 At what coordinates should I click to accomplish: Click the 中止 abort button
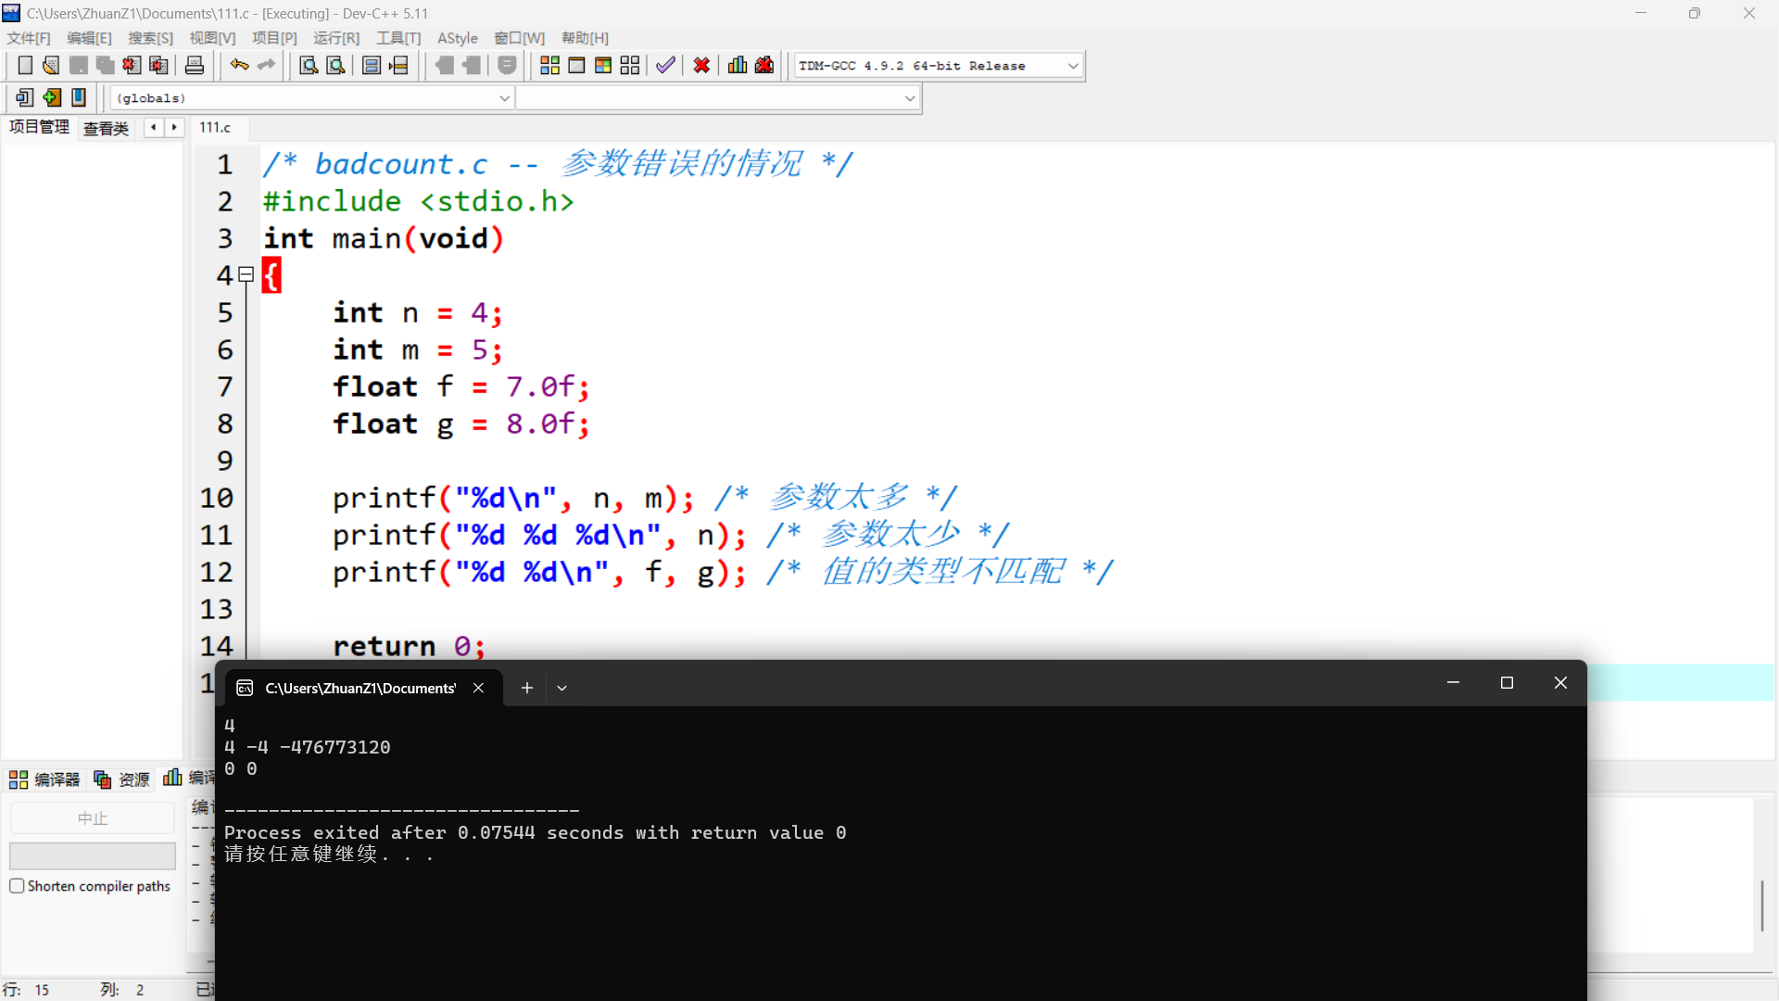pos(92,818)
